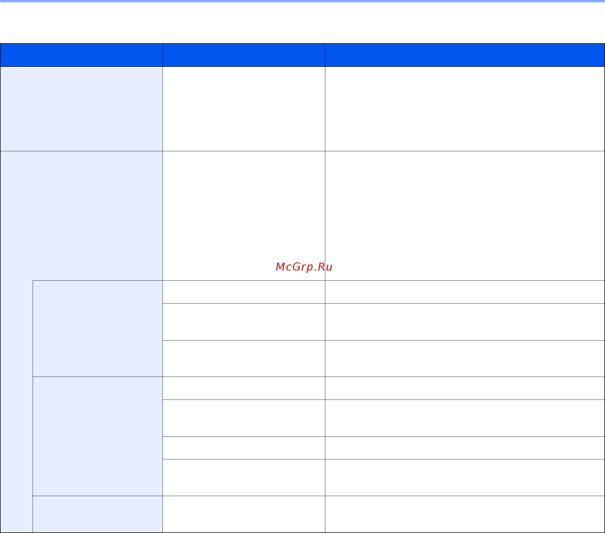The height and width of the screenshot is (533, 605).
Task: Click the narrow light-blue indent strip at left
Action: point(16,406)
